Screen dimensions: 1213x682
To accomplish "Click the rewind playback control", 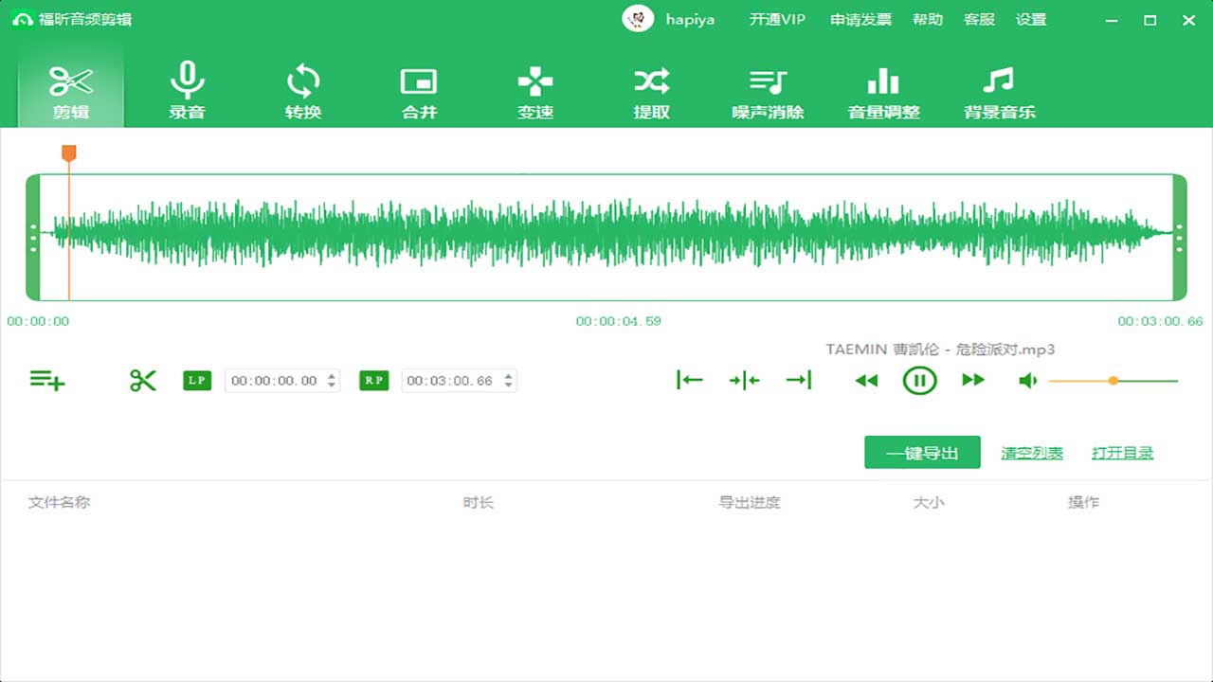I will click(865, 380).
